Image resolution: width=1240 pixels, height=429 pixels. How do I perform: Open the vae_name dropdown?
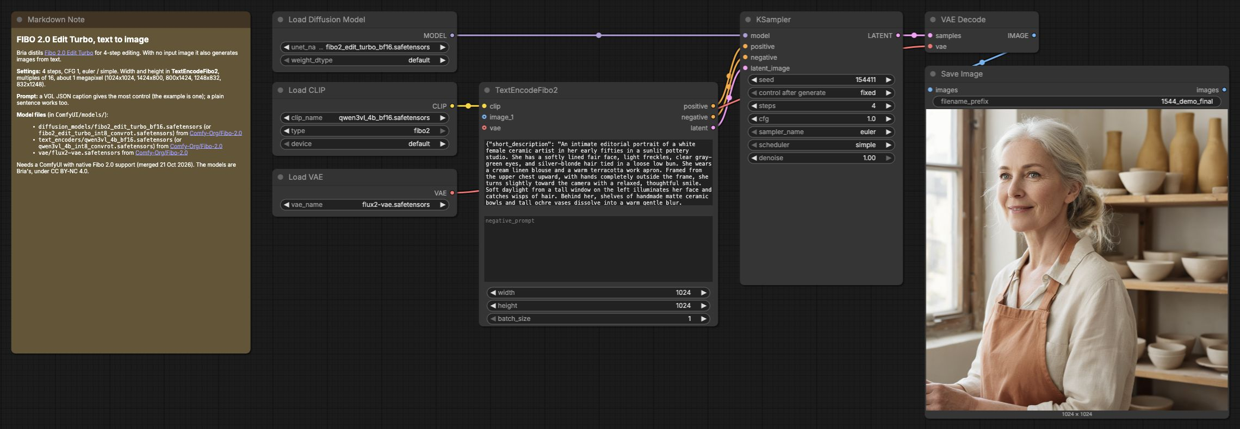(x=364, y=205)
